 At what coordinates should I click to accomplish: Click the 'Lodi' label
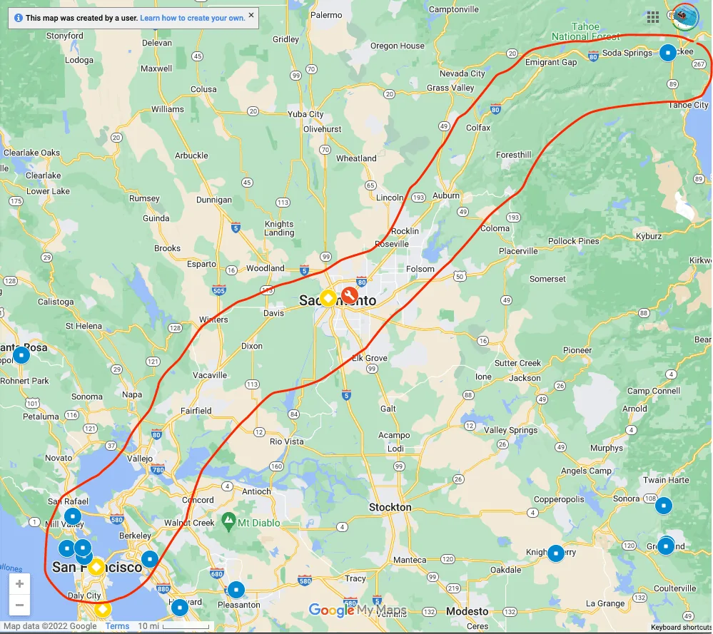click(395, 449)
